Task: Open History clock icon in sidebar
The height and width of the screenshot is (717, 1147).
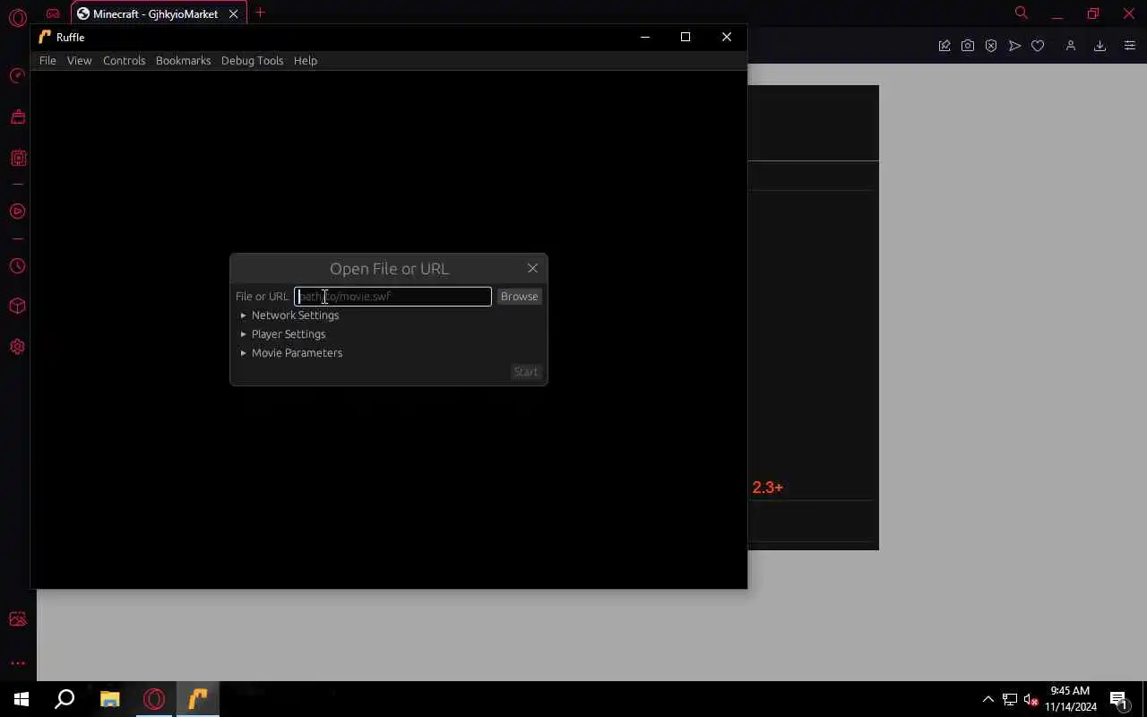Action: [17, 266]
